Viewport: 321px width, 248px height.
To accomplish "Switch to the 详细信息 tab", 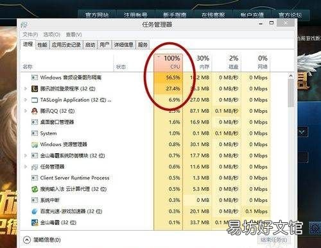I will (124, 45).
